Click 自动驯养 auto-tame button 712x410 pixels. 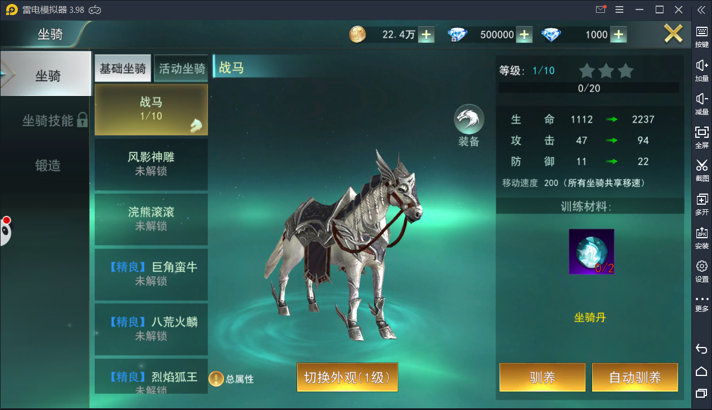coord(635,378)
